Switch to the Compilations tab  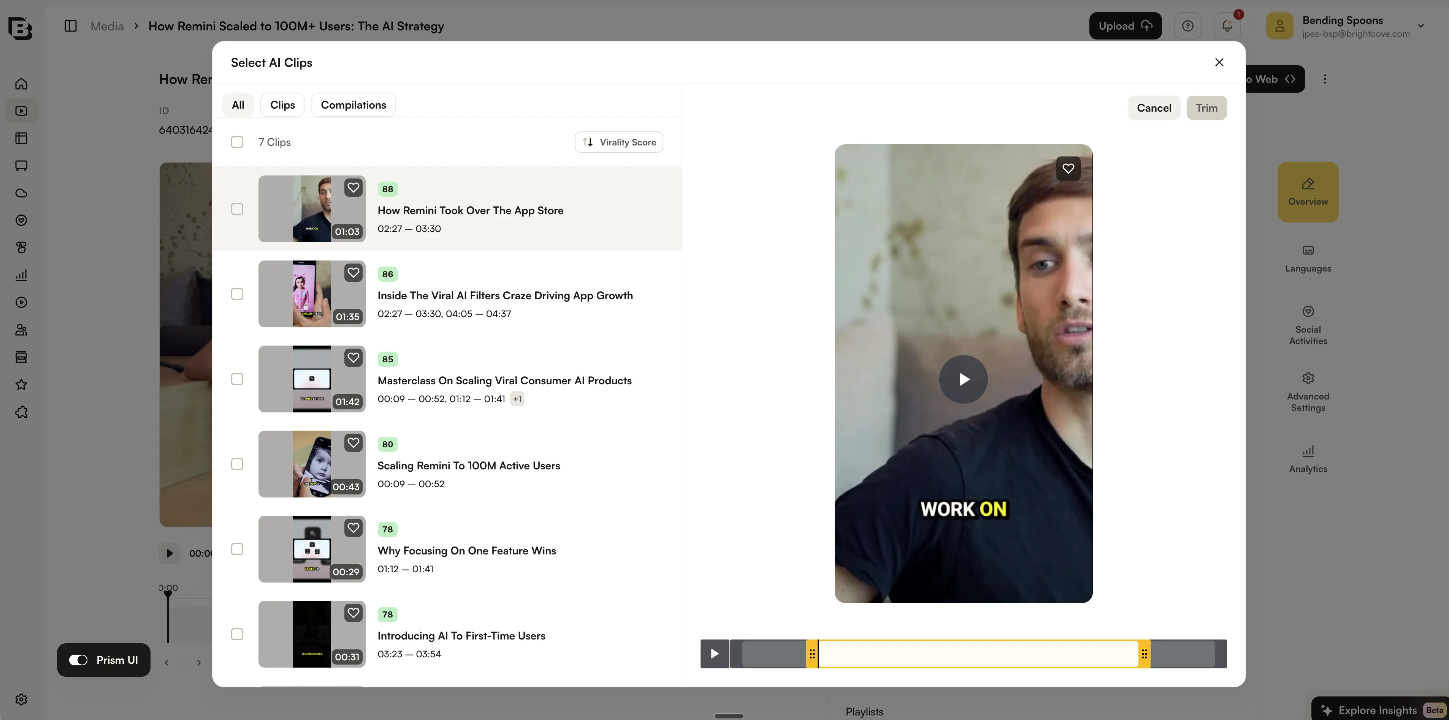pos(353,105)
